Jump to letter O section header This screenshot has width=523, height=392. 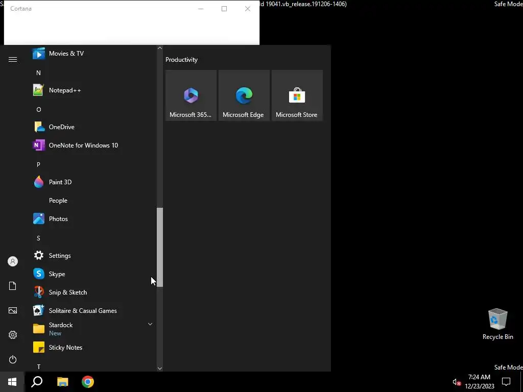click(39, 109)
